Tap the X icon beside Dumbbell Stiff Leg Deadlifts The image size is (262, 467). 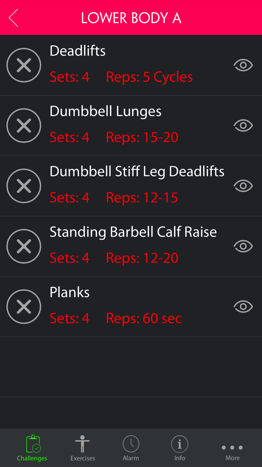24,186
